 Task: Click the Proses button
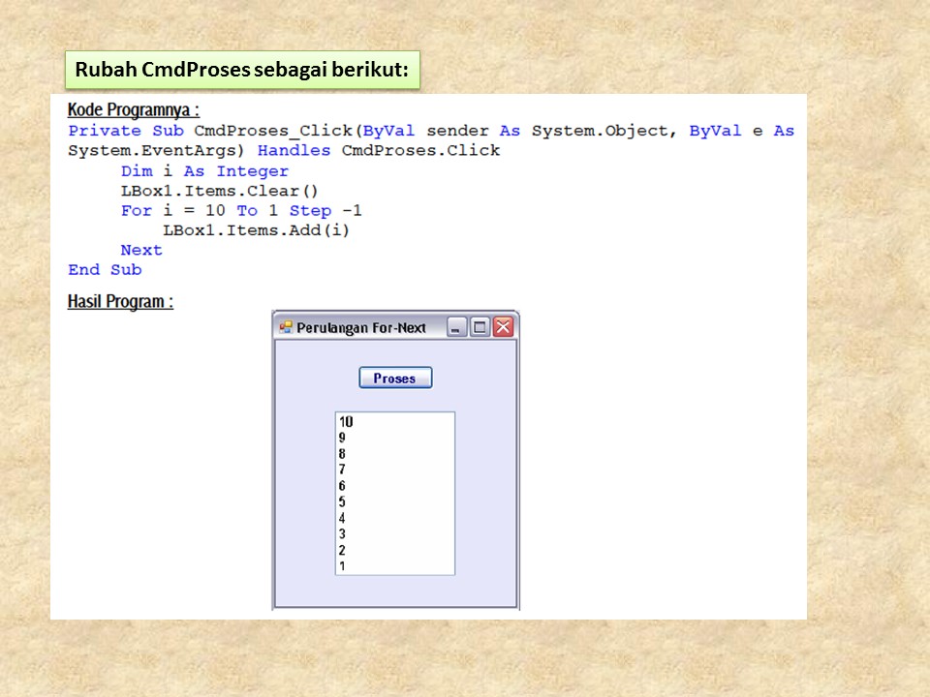coord(395,379)
